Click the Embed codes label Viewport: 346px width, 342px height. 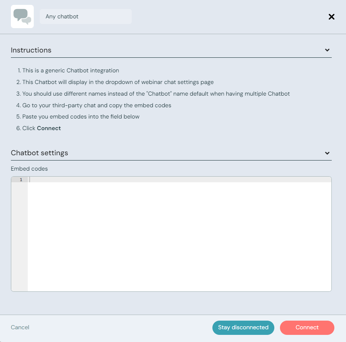[x=29, y=169]
